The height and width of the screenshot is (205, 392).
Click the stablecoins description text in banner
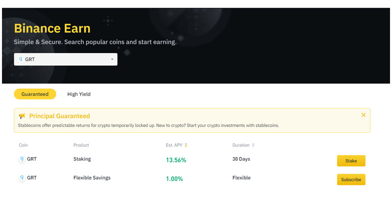[148, 125]
